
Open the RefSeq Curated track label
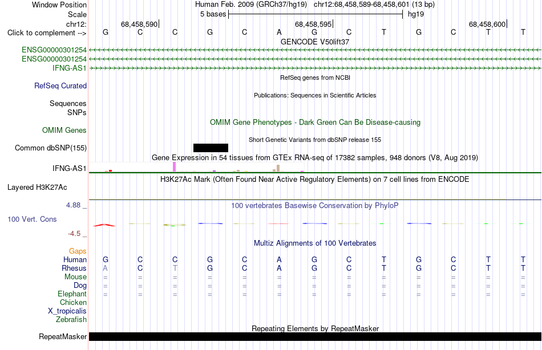(x=60, y=86)
